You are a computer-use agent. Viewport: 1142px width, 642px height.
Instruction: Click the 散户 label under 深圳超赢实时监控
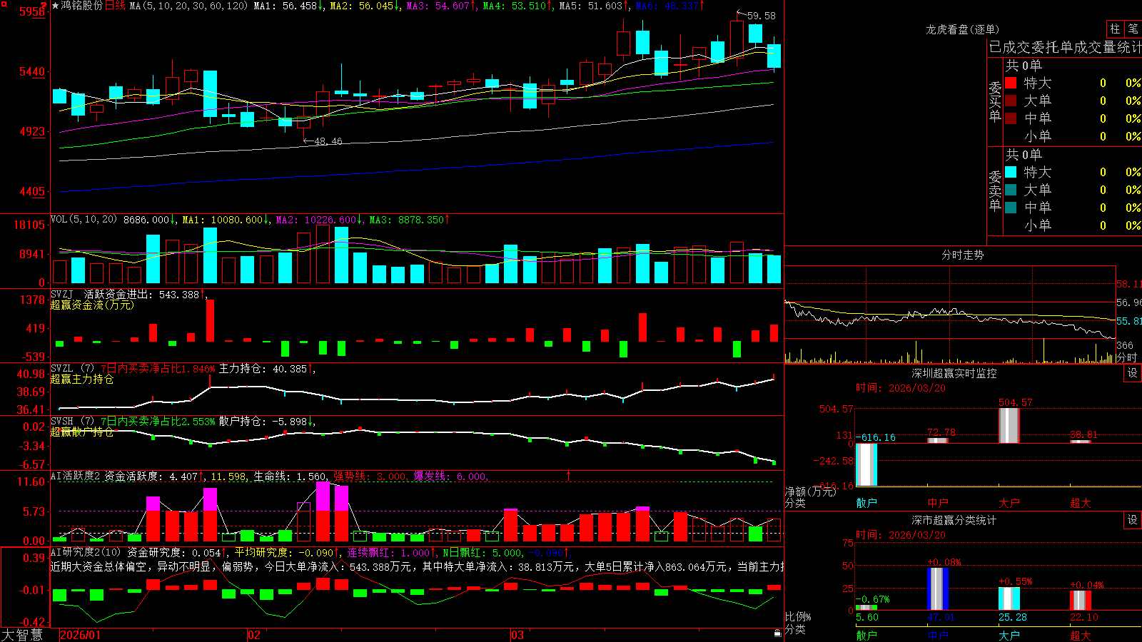(x=866, y=503)
